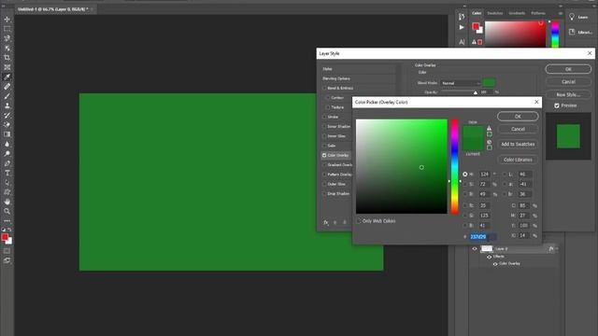
Task: Select the Move tool
Action: pyautogui.click(x=7, y=19)
